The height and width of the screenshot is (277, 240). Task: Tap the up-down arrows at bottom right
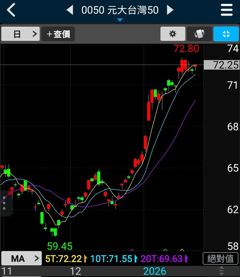(222, 271)
